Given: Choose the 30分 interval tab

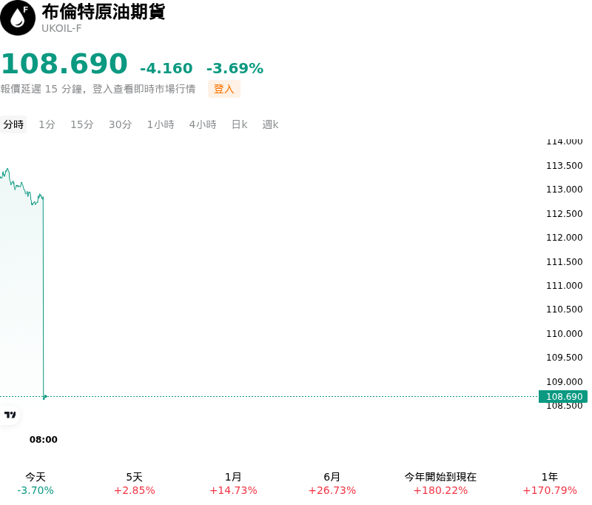Looking at the screenshot, I should click(x=120, y=124).
